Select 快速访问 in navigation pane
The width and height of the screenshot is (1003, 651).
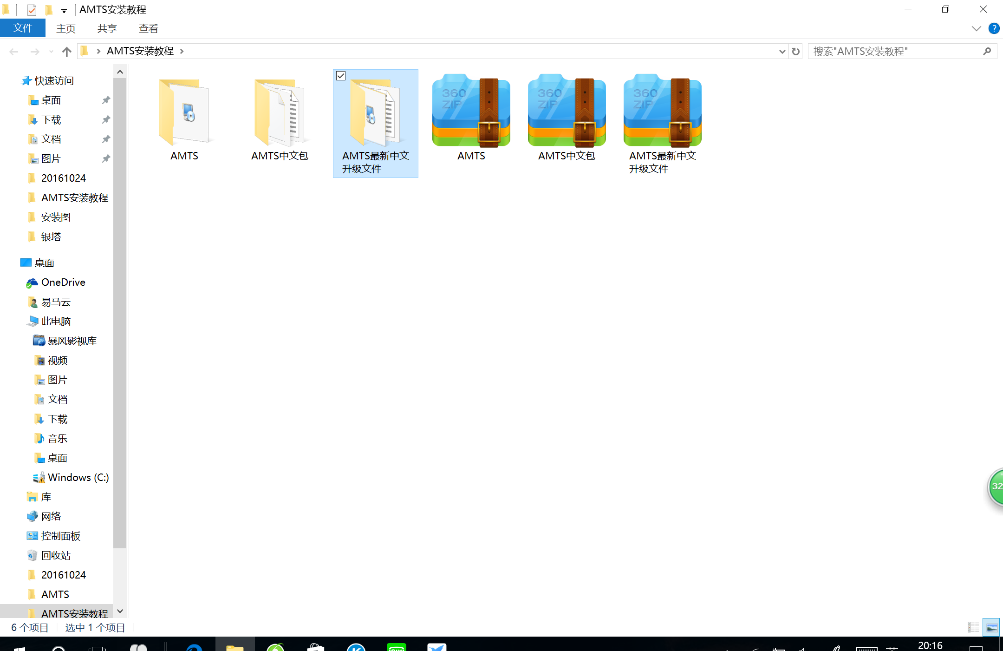[x=47, y=81]
